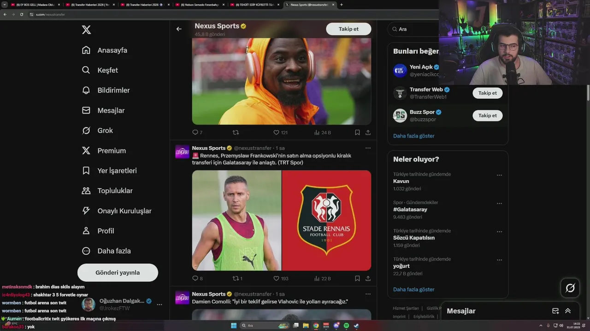
Task: Open more options on the Rennes Frankowski post
Action: [x=368, y=148]
